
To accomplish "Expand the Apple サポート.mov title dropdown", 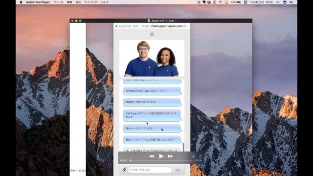I will (176, 21).
